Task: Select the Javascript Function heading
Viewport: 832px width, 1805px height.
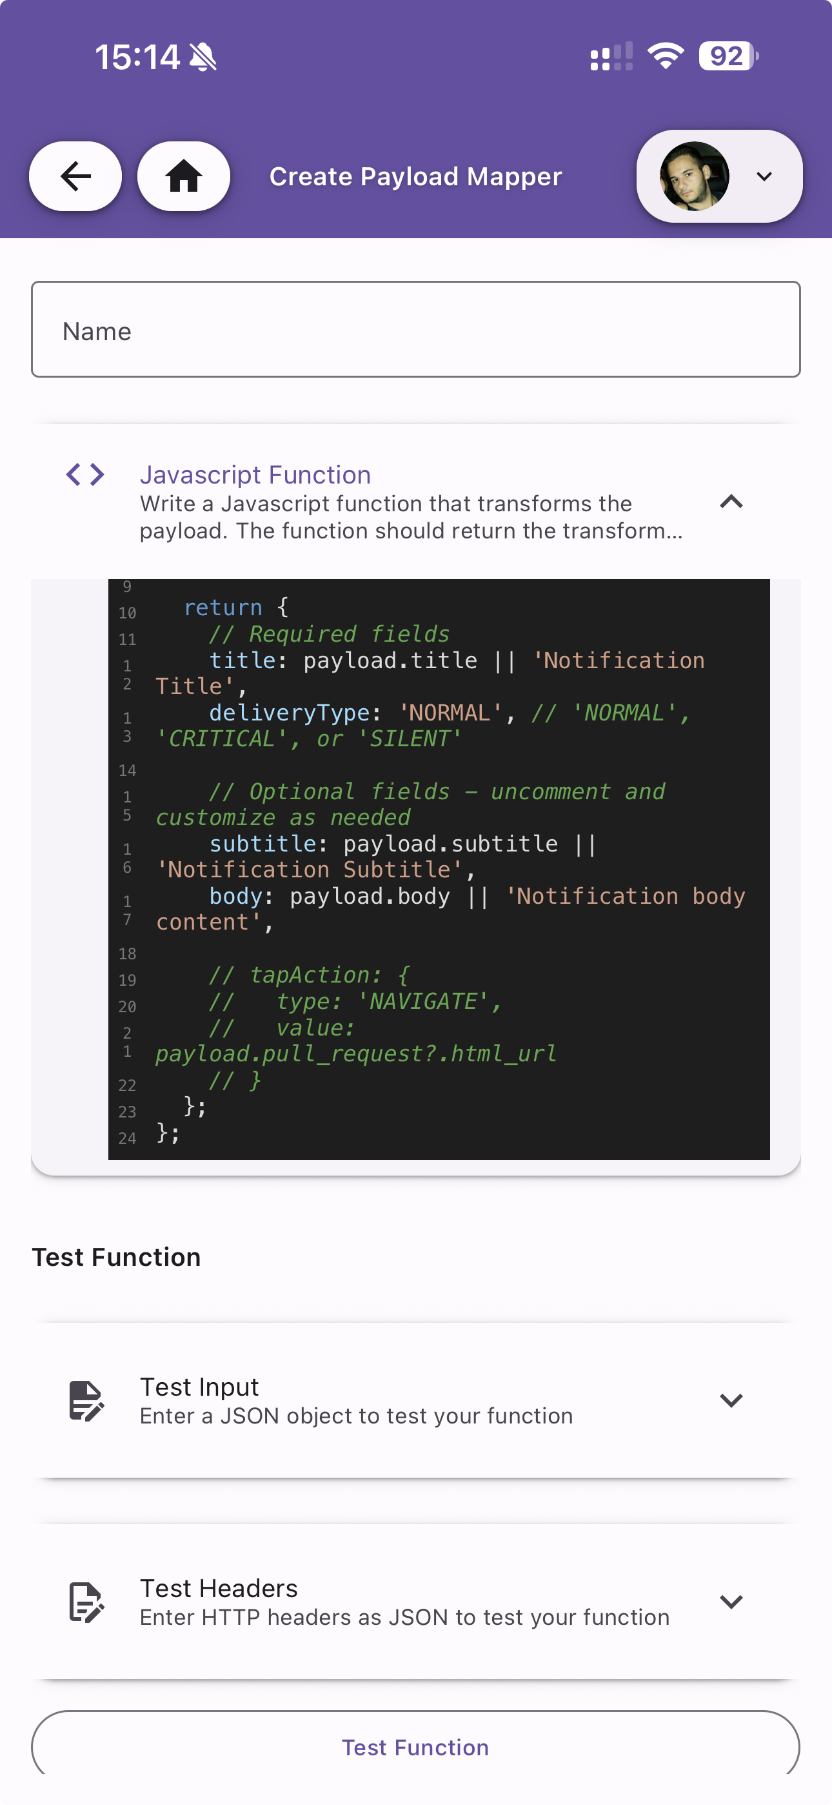Action: pyautogui.click(x=255, y=475)
